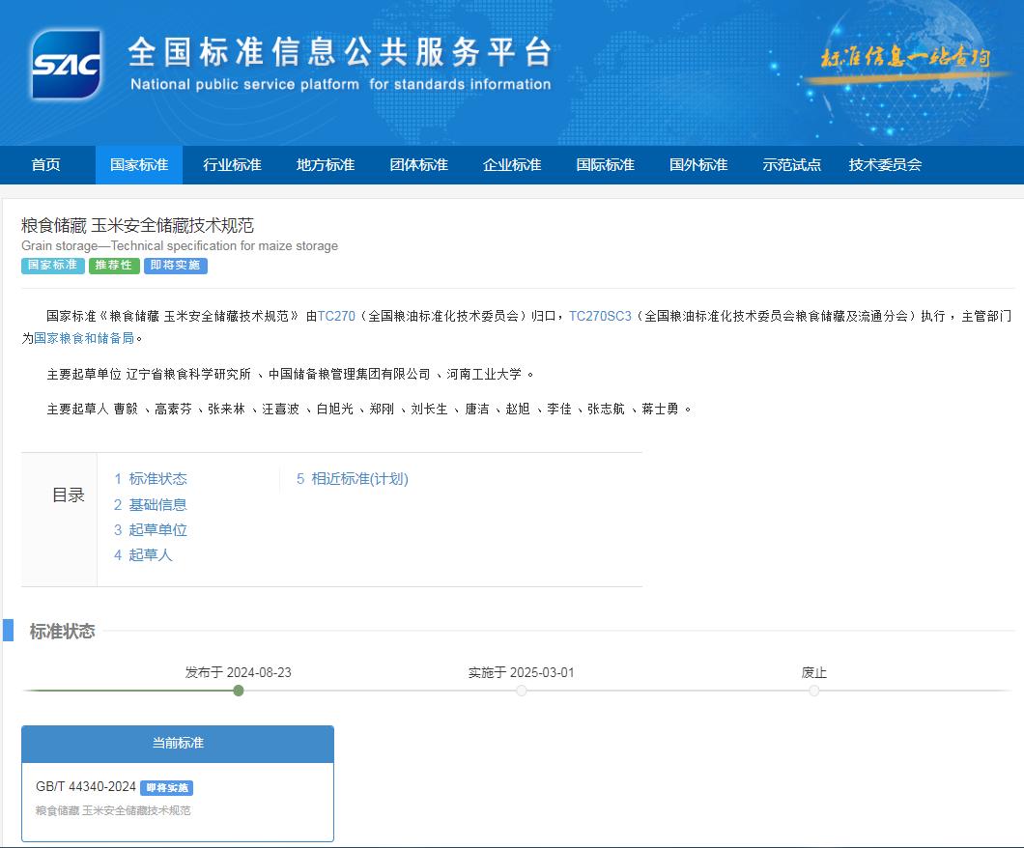The height and width of the screenshot is (848, 1024).
Task: Follow the TC270 committee link
Action: 336,316
